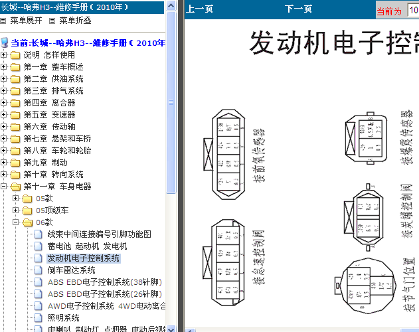This screenshot has height=332, width=419.
Task: Expand the 第一章 整车概述 node
Action: (x=3, y=67)
